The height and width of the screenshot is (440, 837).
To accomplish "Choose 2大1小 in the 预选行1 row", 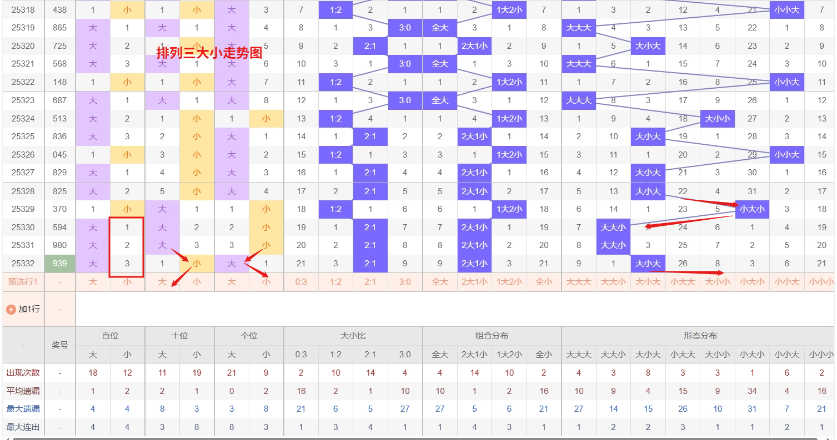I will pyautogui.click(x=474, y=282).
